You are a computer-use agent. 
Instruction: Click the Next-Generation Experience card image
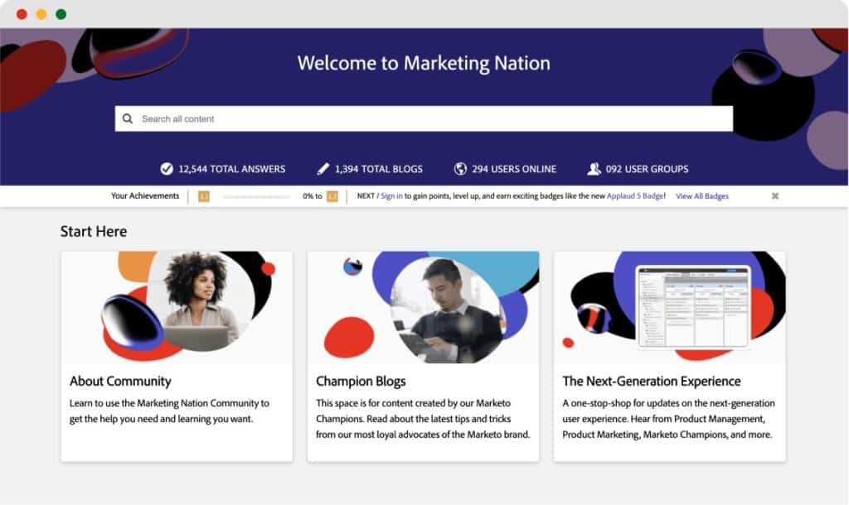click(x=670, y=307)
